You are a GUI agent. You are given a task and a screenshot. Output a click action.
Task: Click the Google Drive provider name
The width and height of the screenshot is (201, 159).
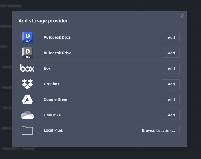56,100
